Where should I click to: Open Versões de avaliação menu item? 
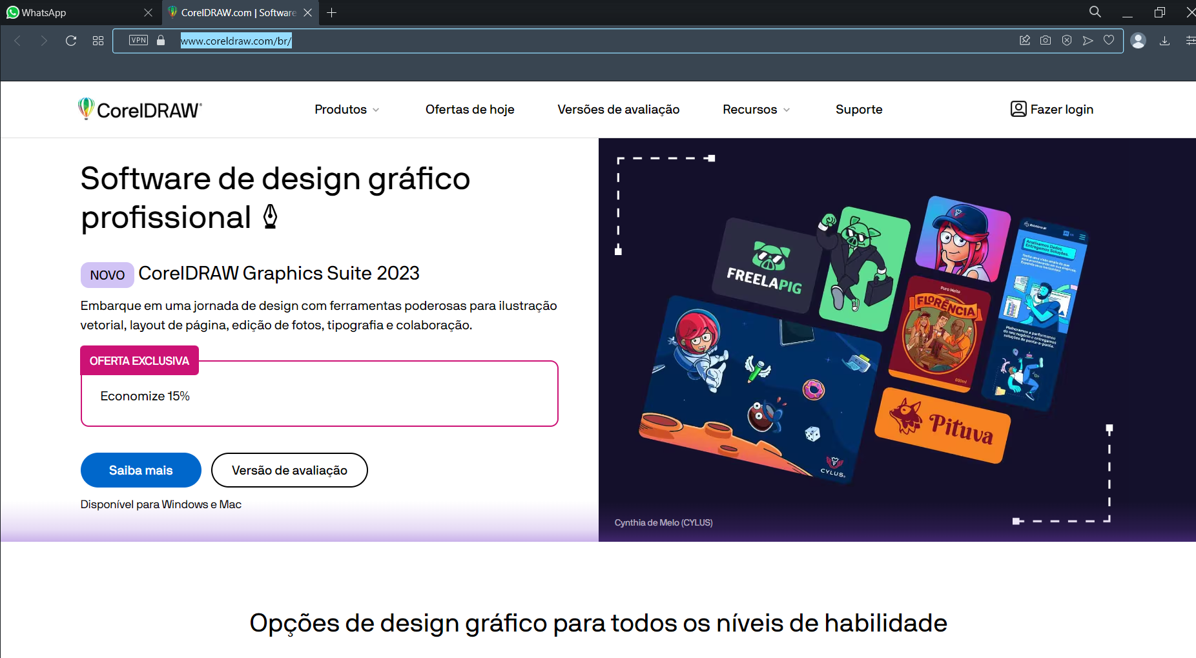click(x=618, y=109)
